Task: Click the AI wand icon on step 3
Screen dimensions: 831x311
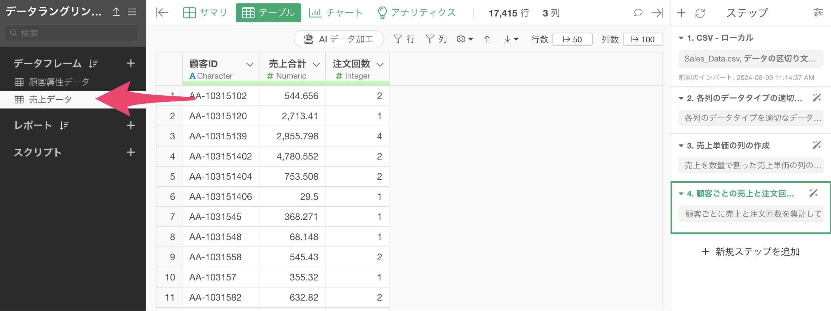Action: pos(817,145)
